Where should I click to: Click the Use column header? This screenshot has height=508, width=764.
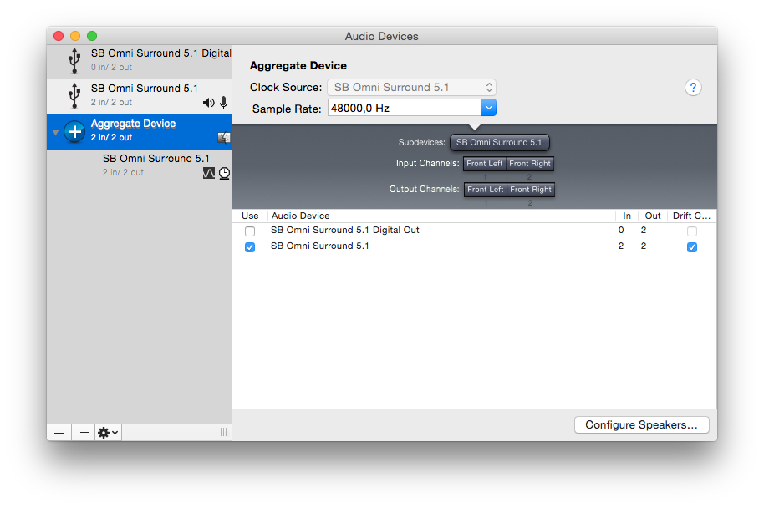tap(250, 216)
